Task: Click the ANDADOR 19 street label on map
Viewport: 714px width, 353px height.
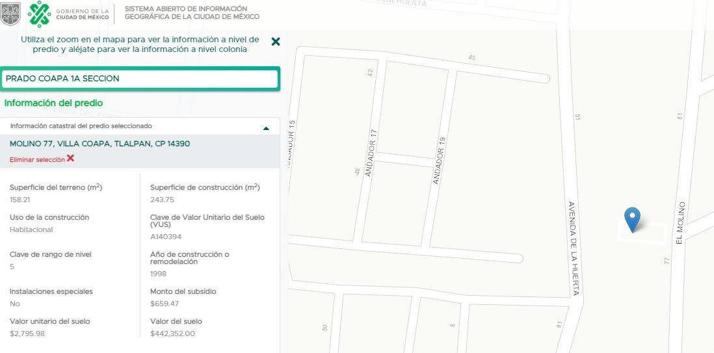Action: [x=438, y=161]
